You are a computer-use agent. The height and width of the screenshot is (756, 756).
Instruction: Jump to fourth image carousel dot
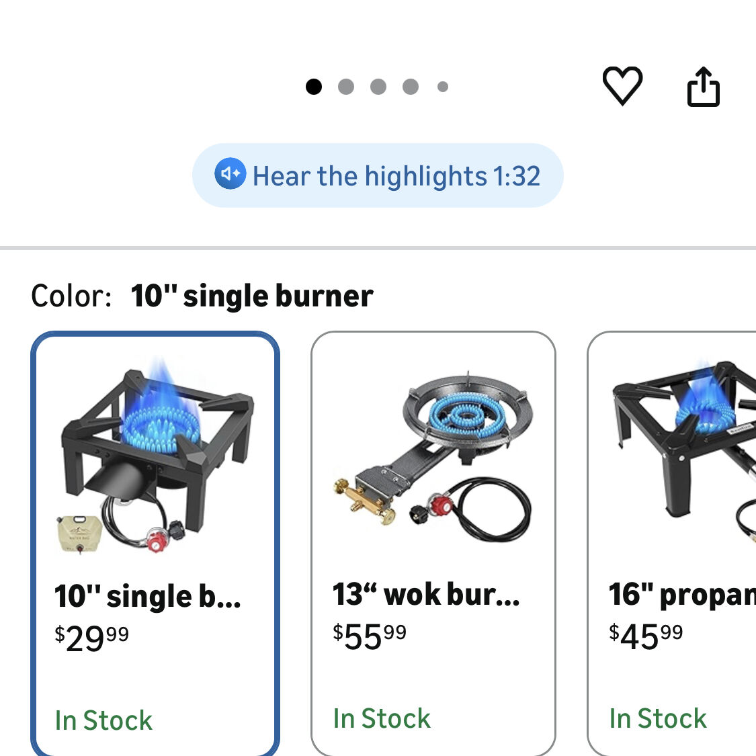[411, 87]
